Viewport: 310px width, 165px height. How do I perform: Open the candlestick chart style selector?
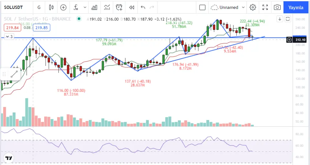pyautogui.click(x=51, y=7)
